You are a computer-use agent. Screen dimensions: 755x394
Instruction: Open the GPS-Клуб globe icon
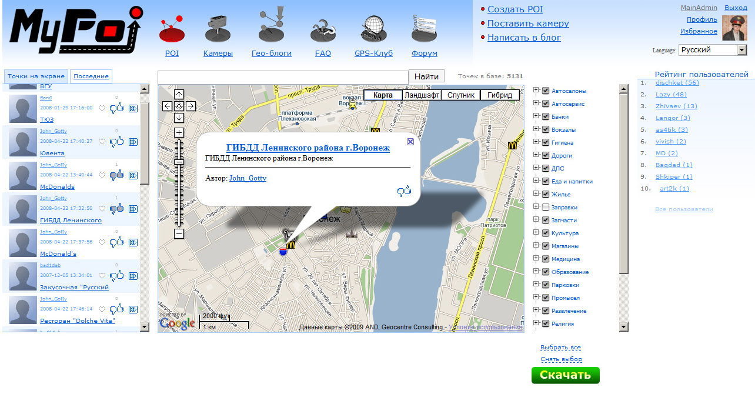click(373, 28)
